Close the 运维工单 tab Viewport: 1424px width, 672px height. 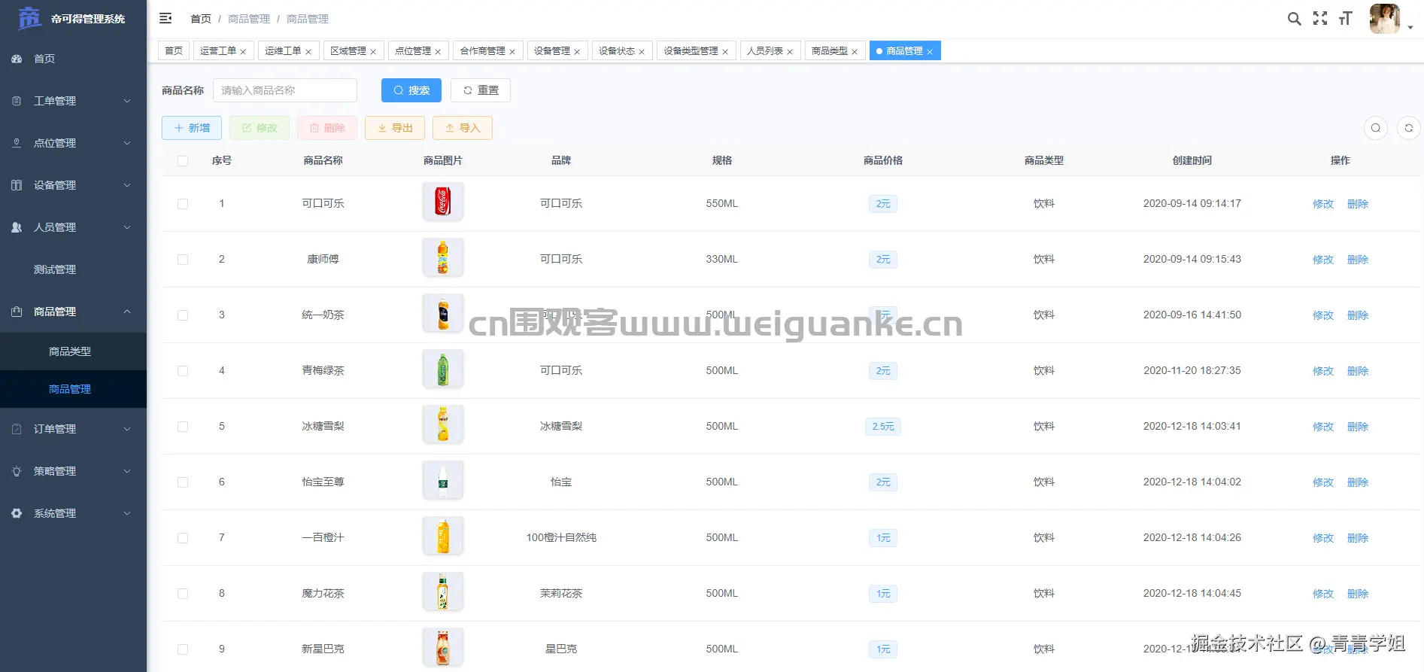[308, 52]
